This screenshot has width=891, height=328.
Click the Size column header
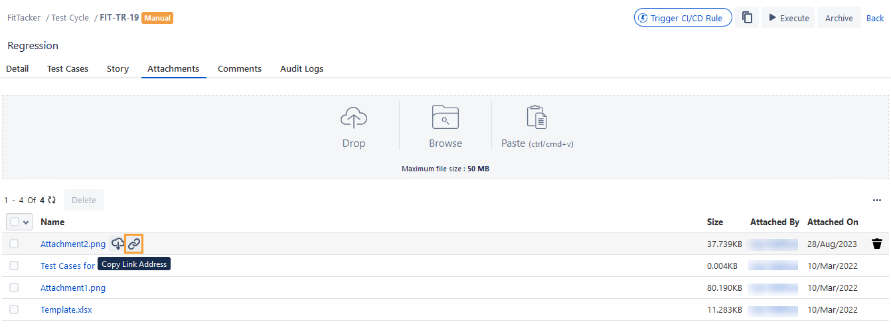[x=715, y=222]
